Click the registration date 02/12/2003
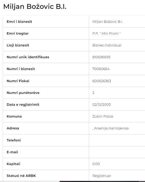The width and height of the screenshot is (145, 182). 101,105
